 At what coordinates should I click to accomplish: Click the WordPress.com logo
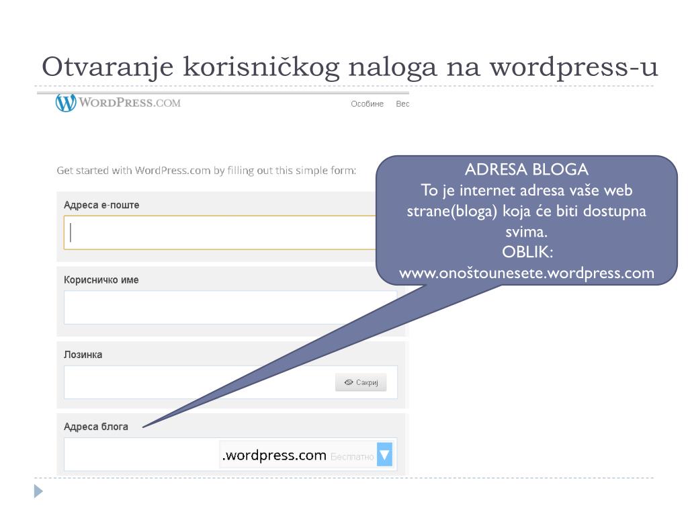click(x=118, y=103)
